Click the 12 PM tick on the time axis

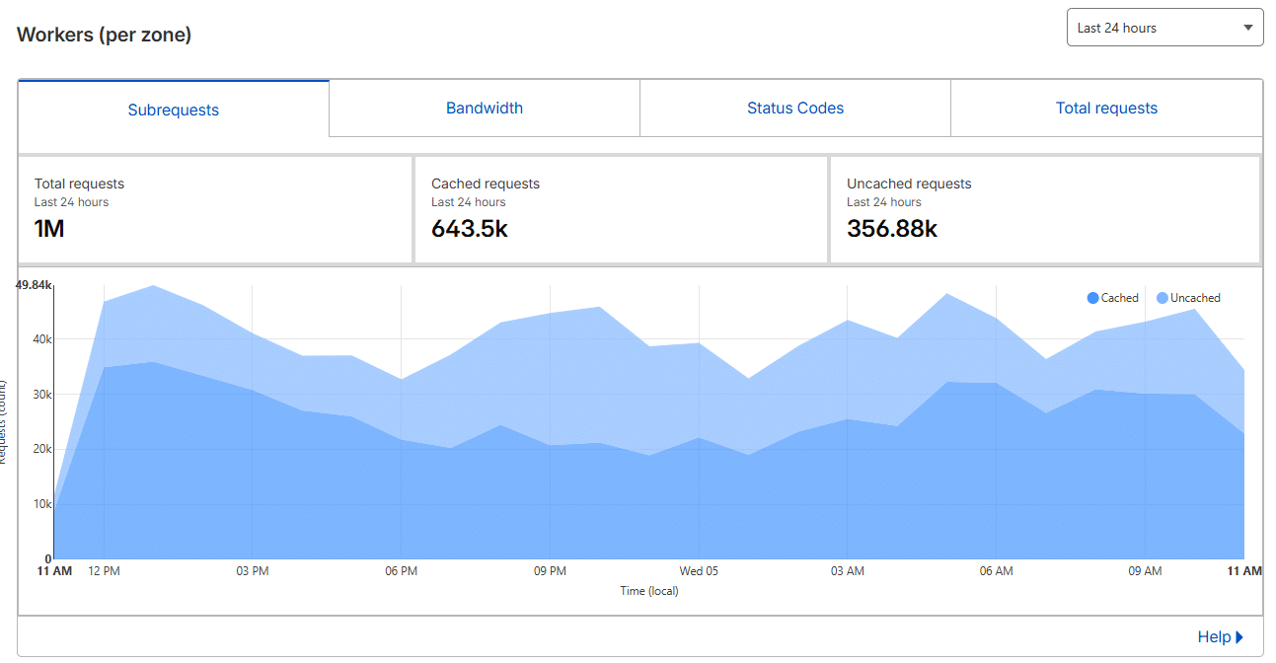(104, 571)
